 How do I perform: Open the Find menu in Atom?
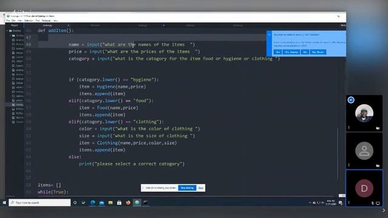coord(38,21)
